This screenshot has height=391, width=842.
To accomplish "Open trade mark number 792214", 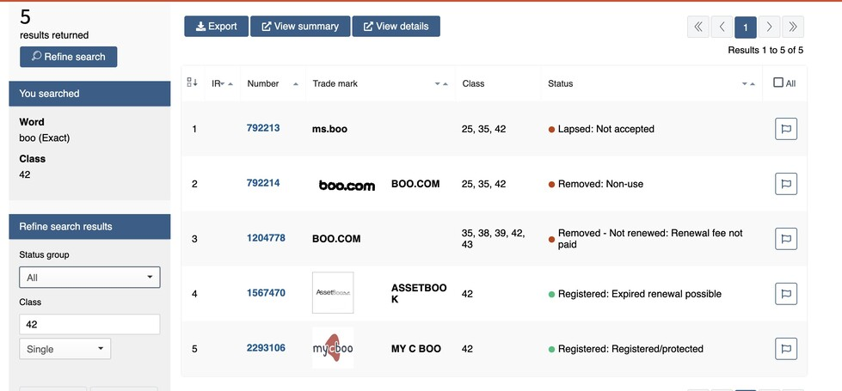I will click(263, 183).
